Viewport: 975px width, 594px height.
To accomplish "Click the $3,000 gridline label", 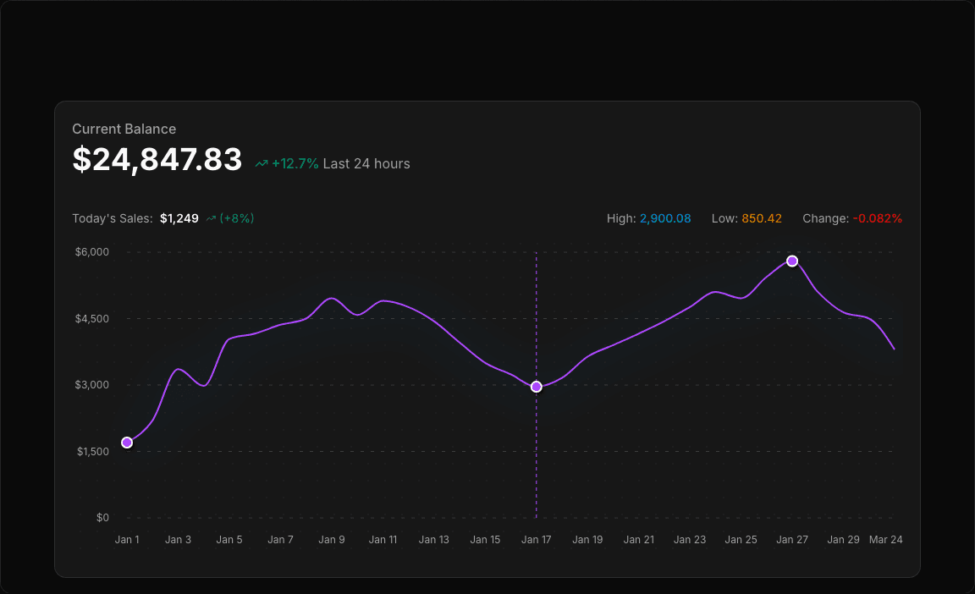I will click(91, 384).
